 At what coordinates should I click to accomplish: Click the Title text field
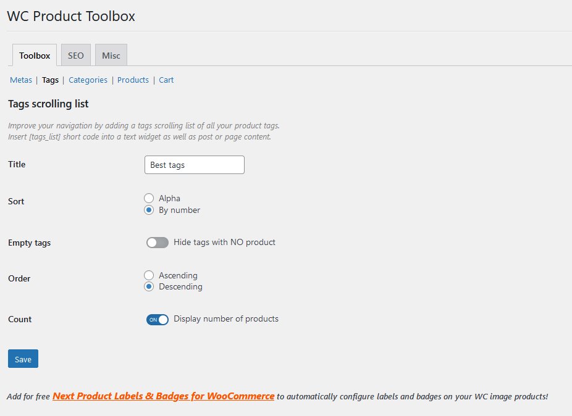194,165
